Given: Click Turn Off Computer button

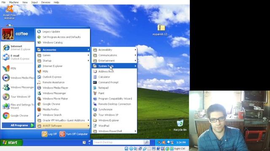Looking at the screenshot, I should coord(74,134).
